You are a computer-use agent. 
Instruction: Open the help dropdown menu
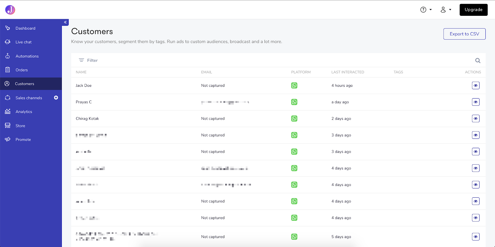426,10
